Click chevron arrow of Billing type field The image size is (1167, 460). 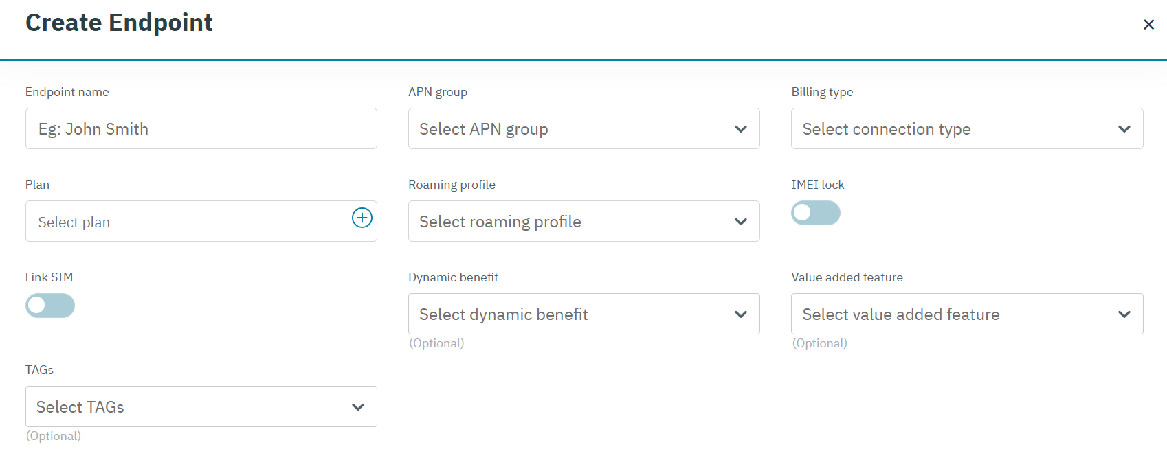click(x=1124, y=129)
